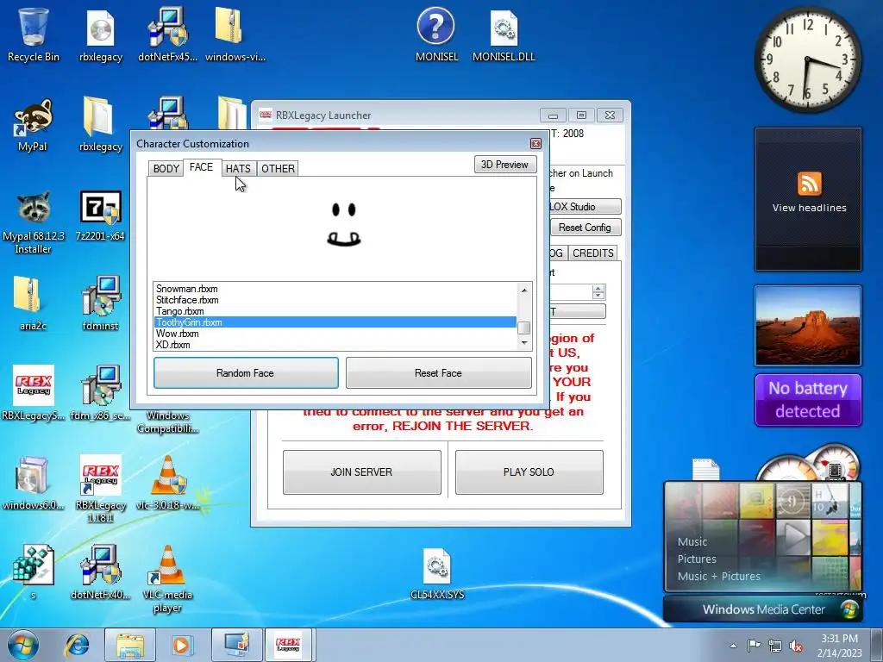Open the CREDITS tab in the launcher
Screen dimensions: 883x662
592,253
